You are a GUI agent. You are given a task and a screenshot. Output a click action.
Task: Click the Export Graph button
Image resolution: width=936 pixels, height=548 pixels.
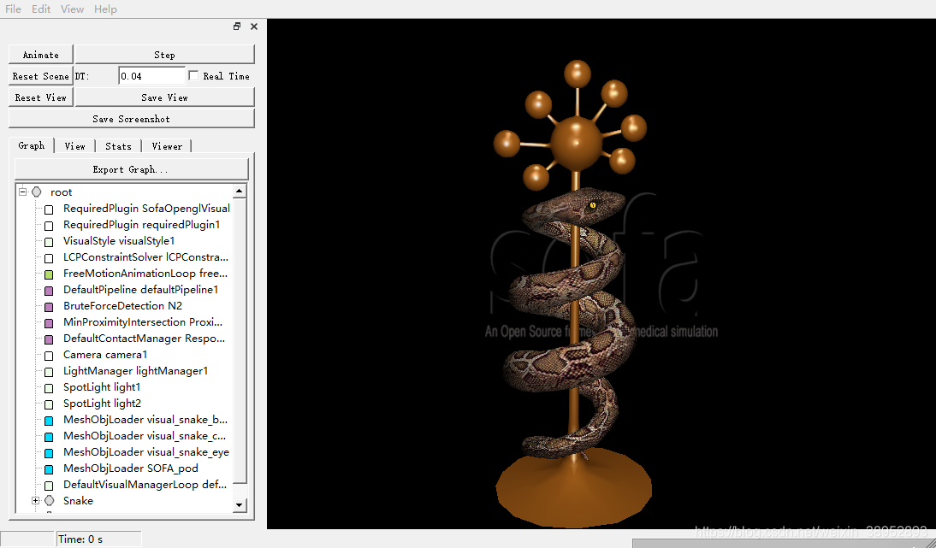[x=131, y=169]
